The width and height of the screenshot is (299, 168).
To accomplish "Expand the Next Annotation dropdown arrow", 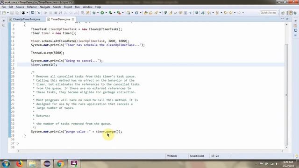I will [x=213, y=13].
